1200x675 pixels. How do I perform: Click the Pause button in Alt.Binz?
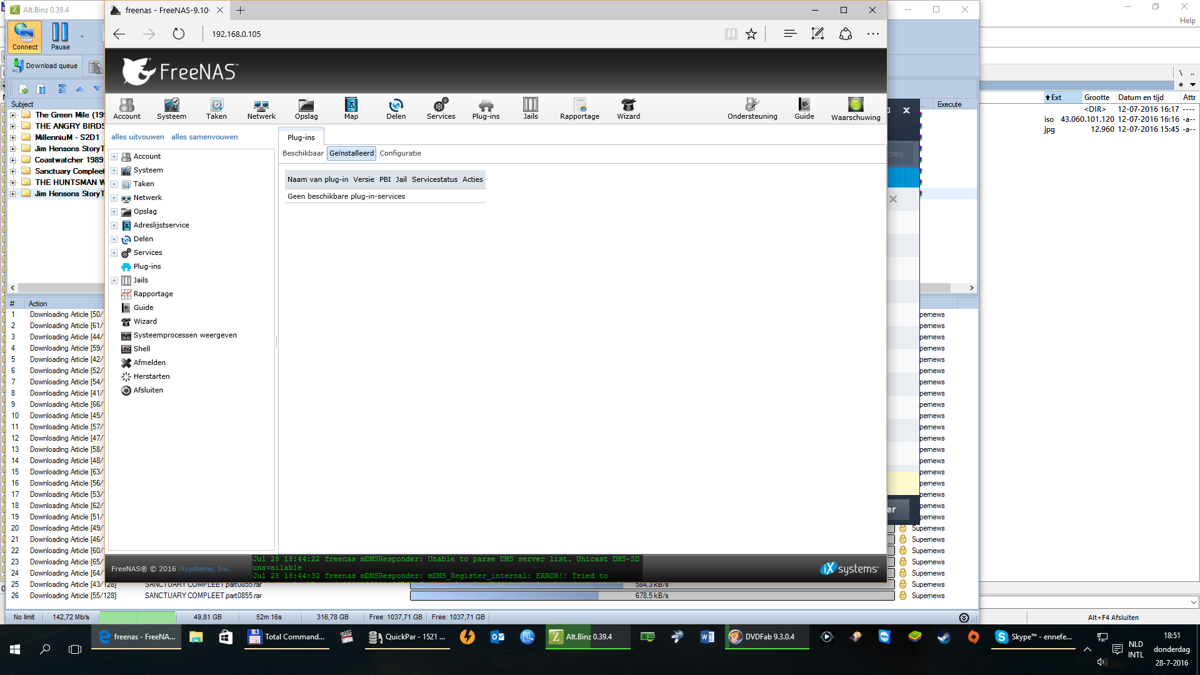[x=61, y=36]
